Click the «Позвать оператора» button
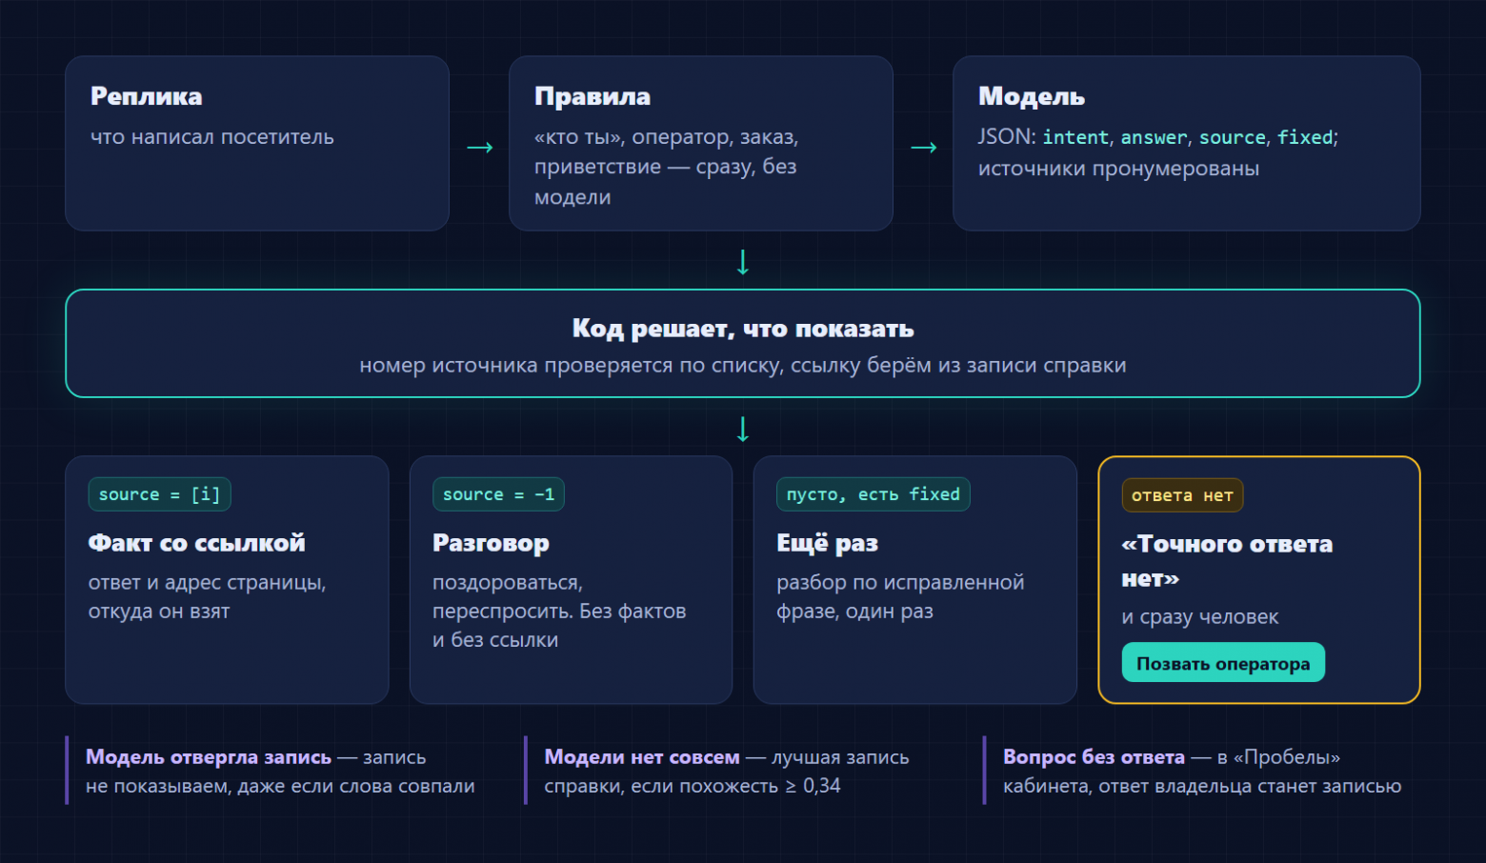Screen dimensions: 1486x863 pos(1223,663)
